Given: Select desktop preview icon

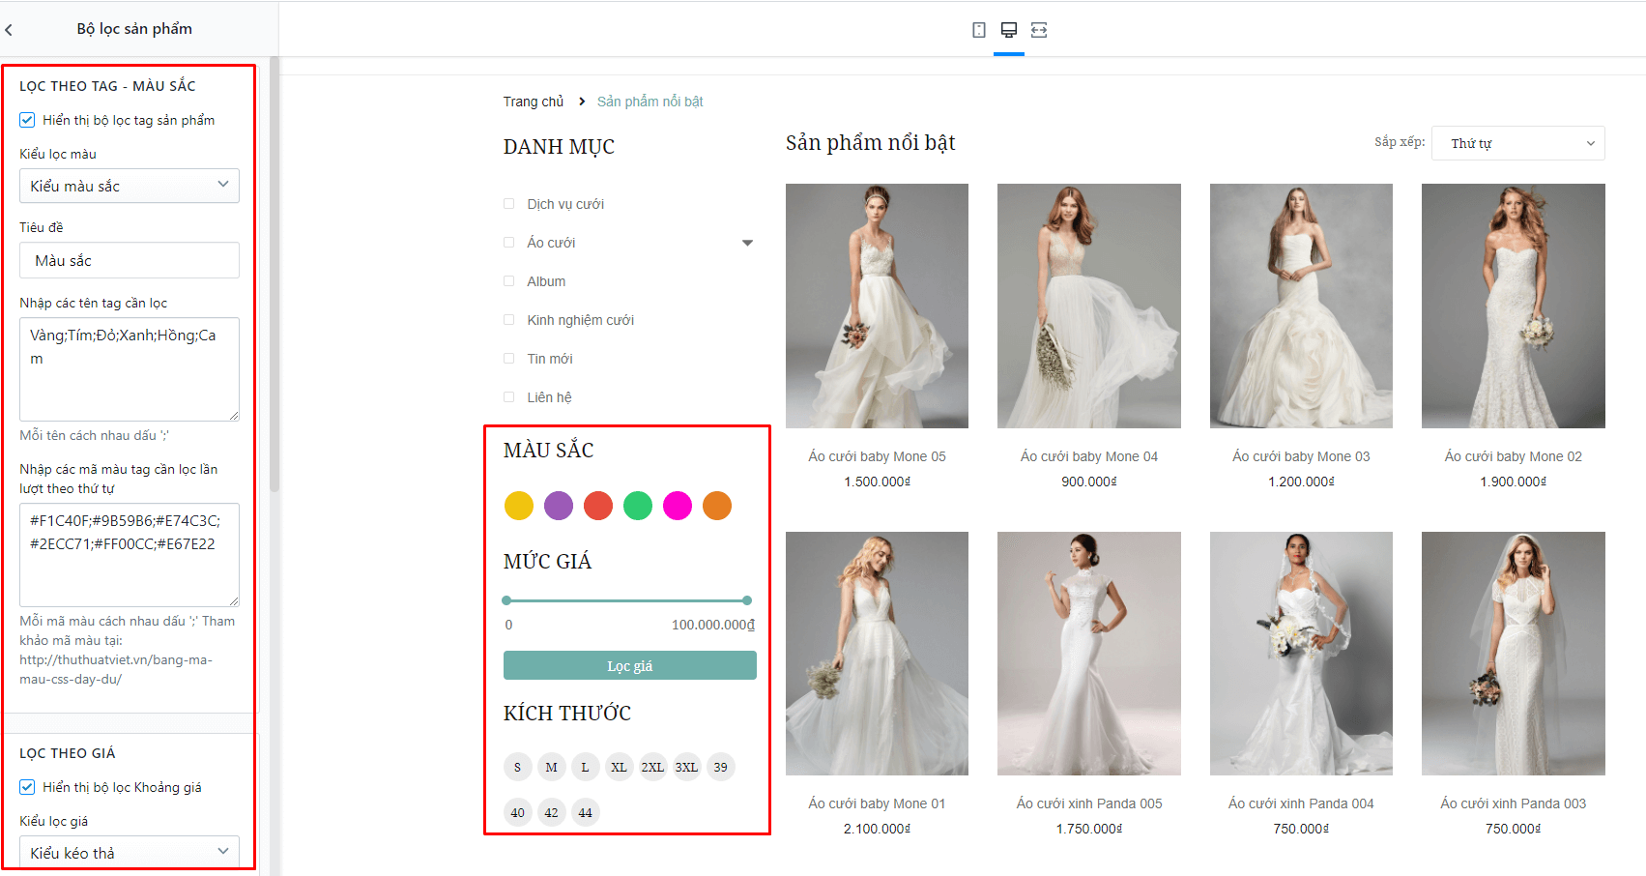Looking at the screenshot, I should pyautogui.click(x=1009, y=30).
